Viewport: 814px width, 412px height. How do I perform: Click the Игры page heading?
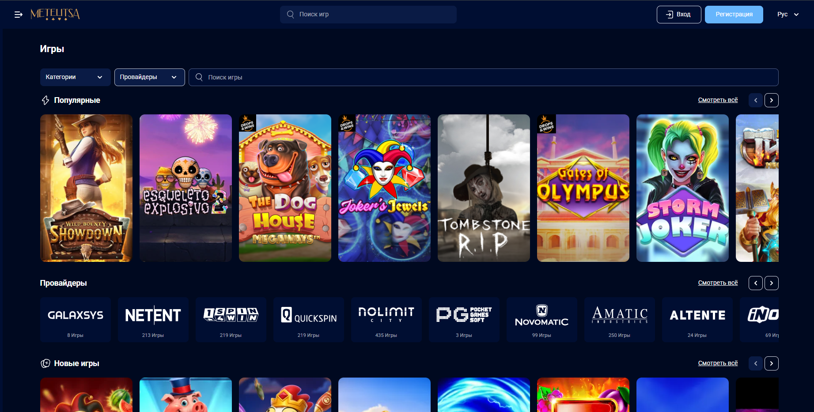52,49
